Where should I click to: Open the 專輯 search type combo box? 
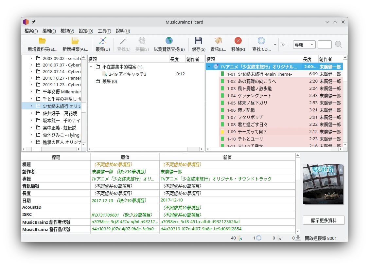pyautogui.click(x=304, y=45)
